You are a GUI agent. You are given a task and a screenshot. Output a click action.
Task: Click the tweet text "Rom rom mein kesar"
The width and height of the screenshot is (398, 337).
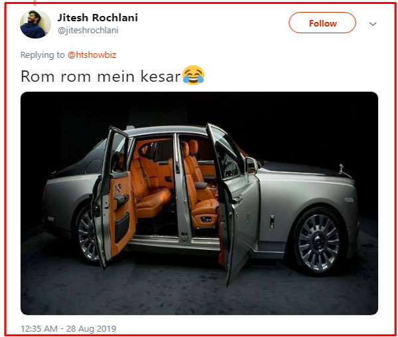(x=101, y=76)
